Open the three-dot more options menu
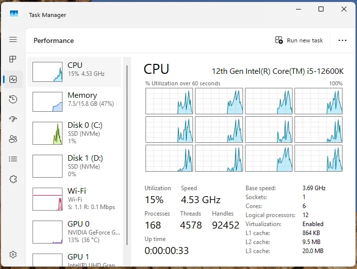Image resolution: width=357 pixels, height=269 pixels. pyautogui.click(x=342, y=40)
